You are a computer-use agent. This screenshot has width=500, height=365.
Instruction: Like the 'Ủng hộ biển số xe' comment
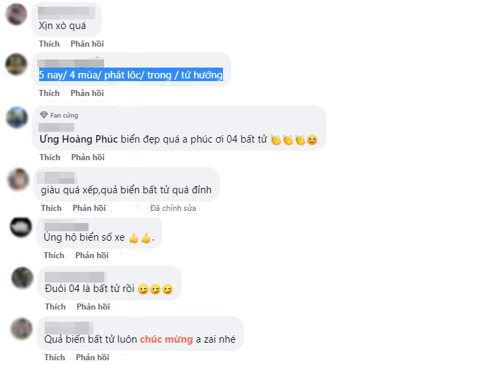click(x=54, y=255)
